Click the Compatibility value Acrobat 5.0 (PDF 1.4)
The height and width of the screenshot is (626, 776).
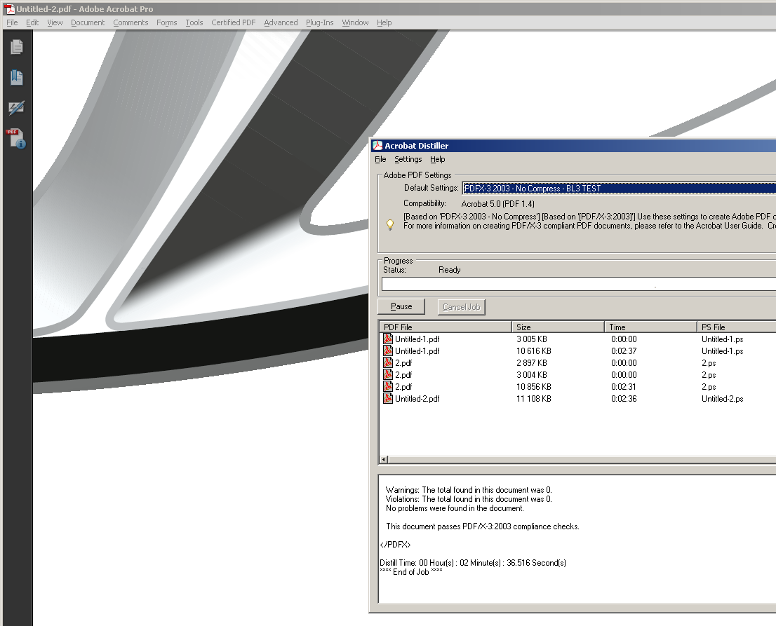tap(498, 204)
